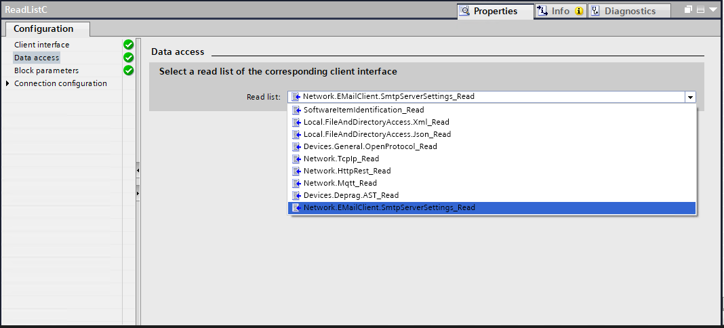Viewport: 724px width, 328px height.
Task: Click the Read list combo box field
Action: pyautogui.click(x=485, y=97)
